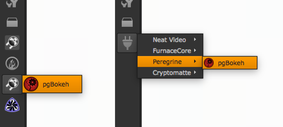This screenshot has width=283, height=127.
Task: Open the plug-in menu via the plug icon
Action: coord(127,43)
